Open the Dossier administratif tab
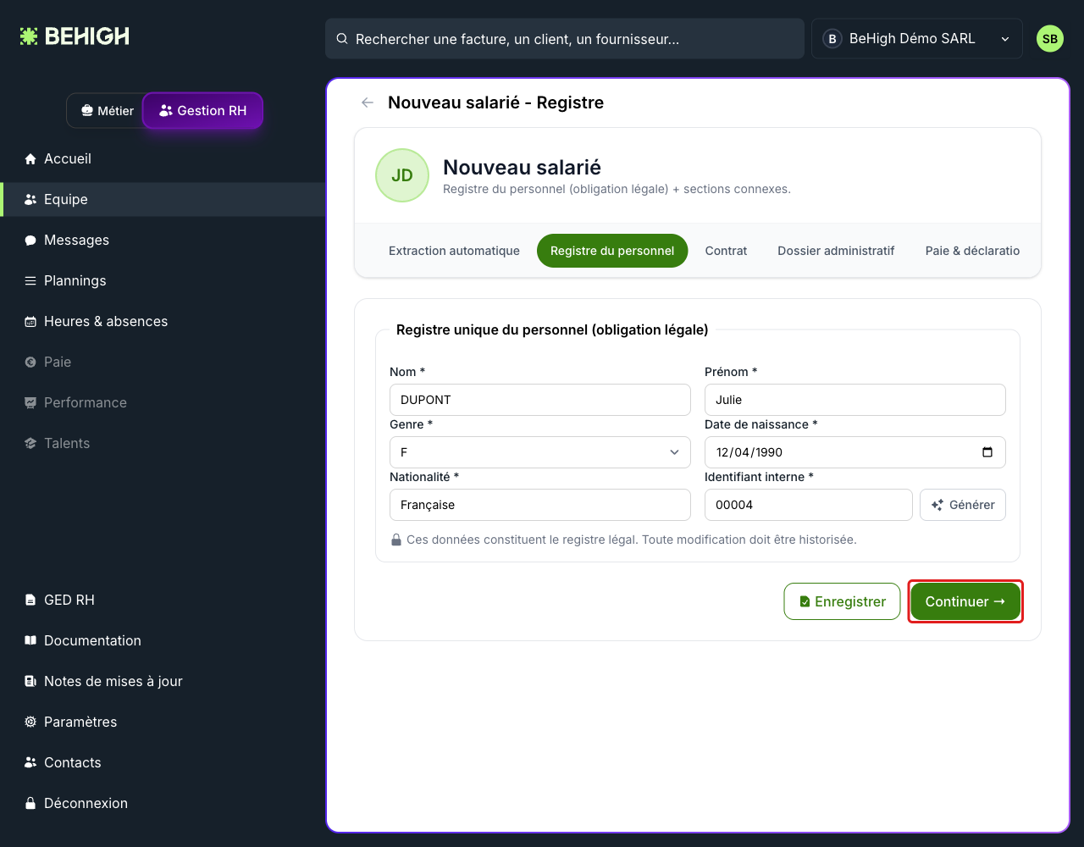 point(836,251)
